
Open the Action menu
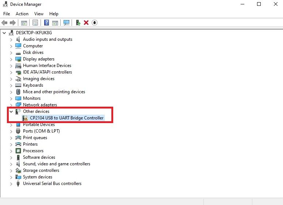pyautogui.click(x=22, y=14)
